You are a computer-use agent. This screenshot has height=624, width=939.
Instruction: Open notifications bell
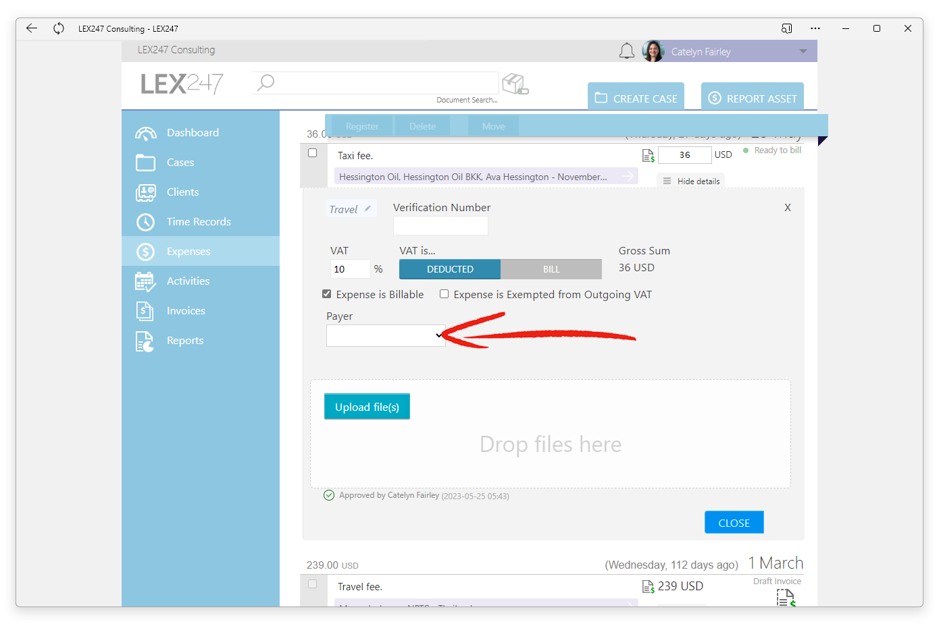[627, 51]
